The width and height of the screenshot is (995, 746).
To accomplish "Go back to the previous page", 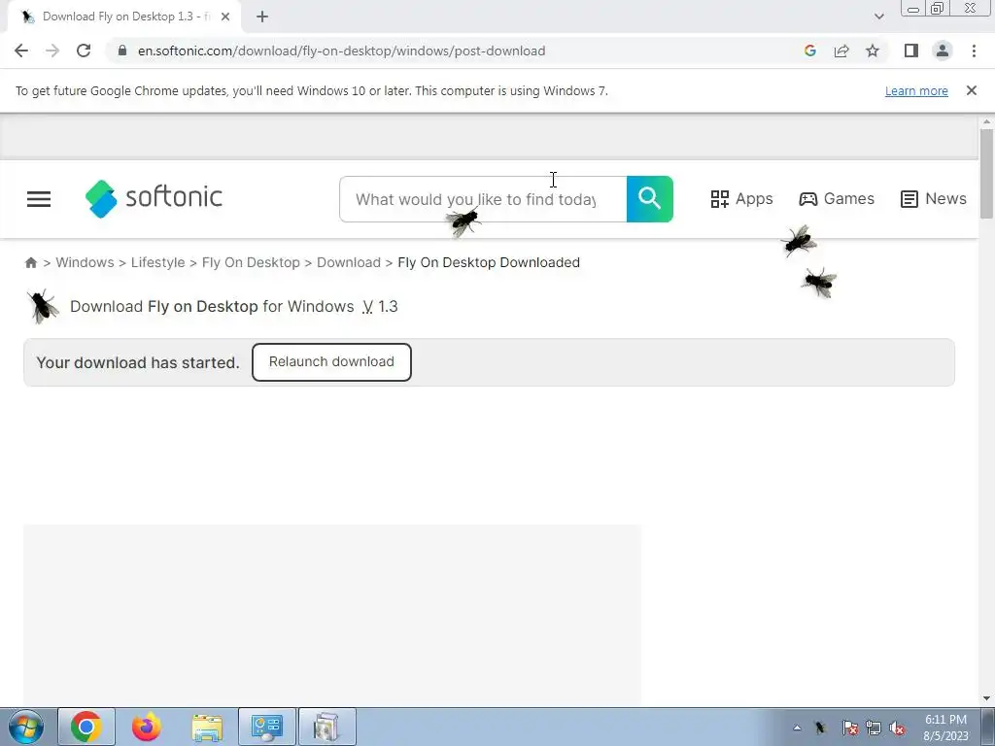I will tap(21, 51).
